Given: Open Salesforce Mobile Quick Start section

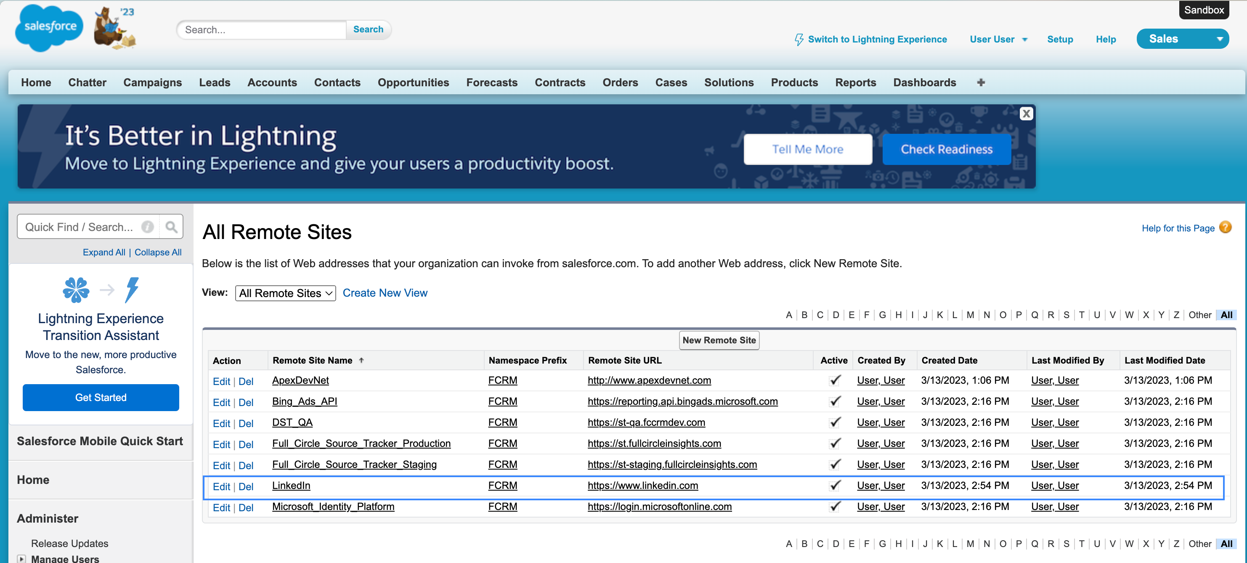Looking at the screenshot, I should point(100,441).
